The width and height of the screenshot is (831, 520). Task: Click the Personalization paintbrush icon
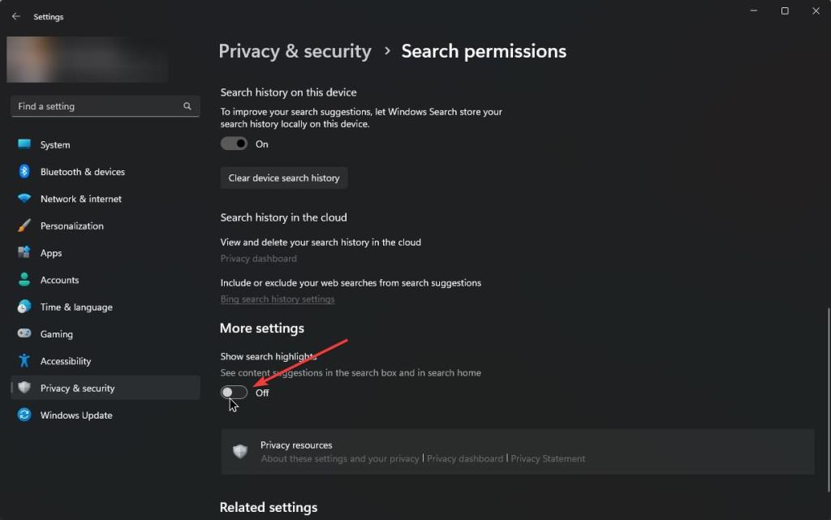tap(24, 226)
